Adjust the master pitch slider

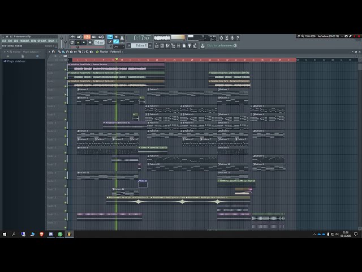(x=66, y=41)
